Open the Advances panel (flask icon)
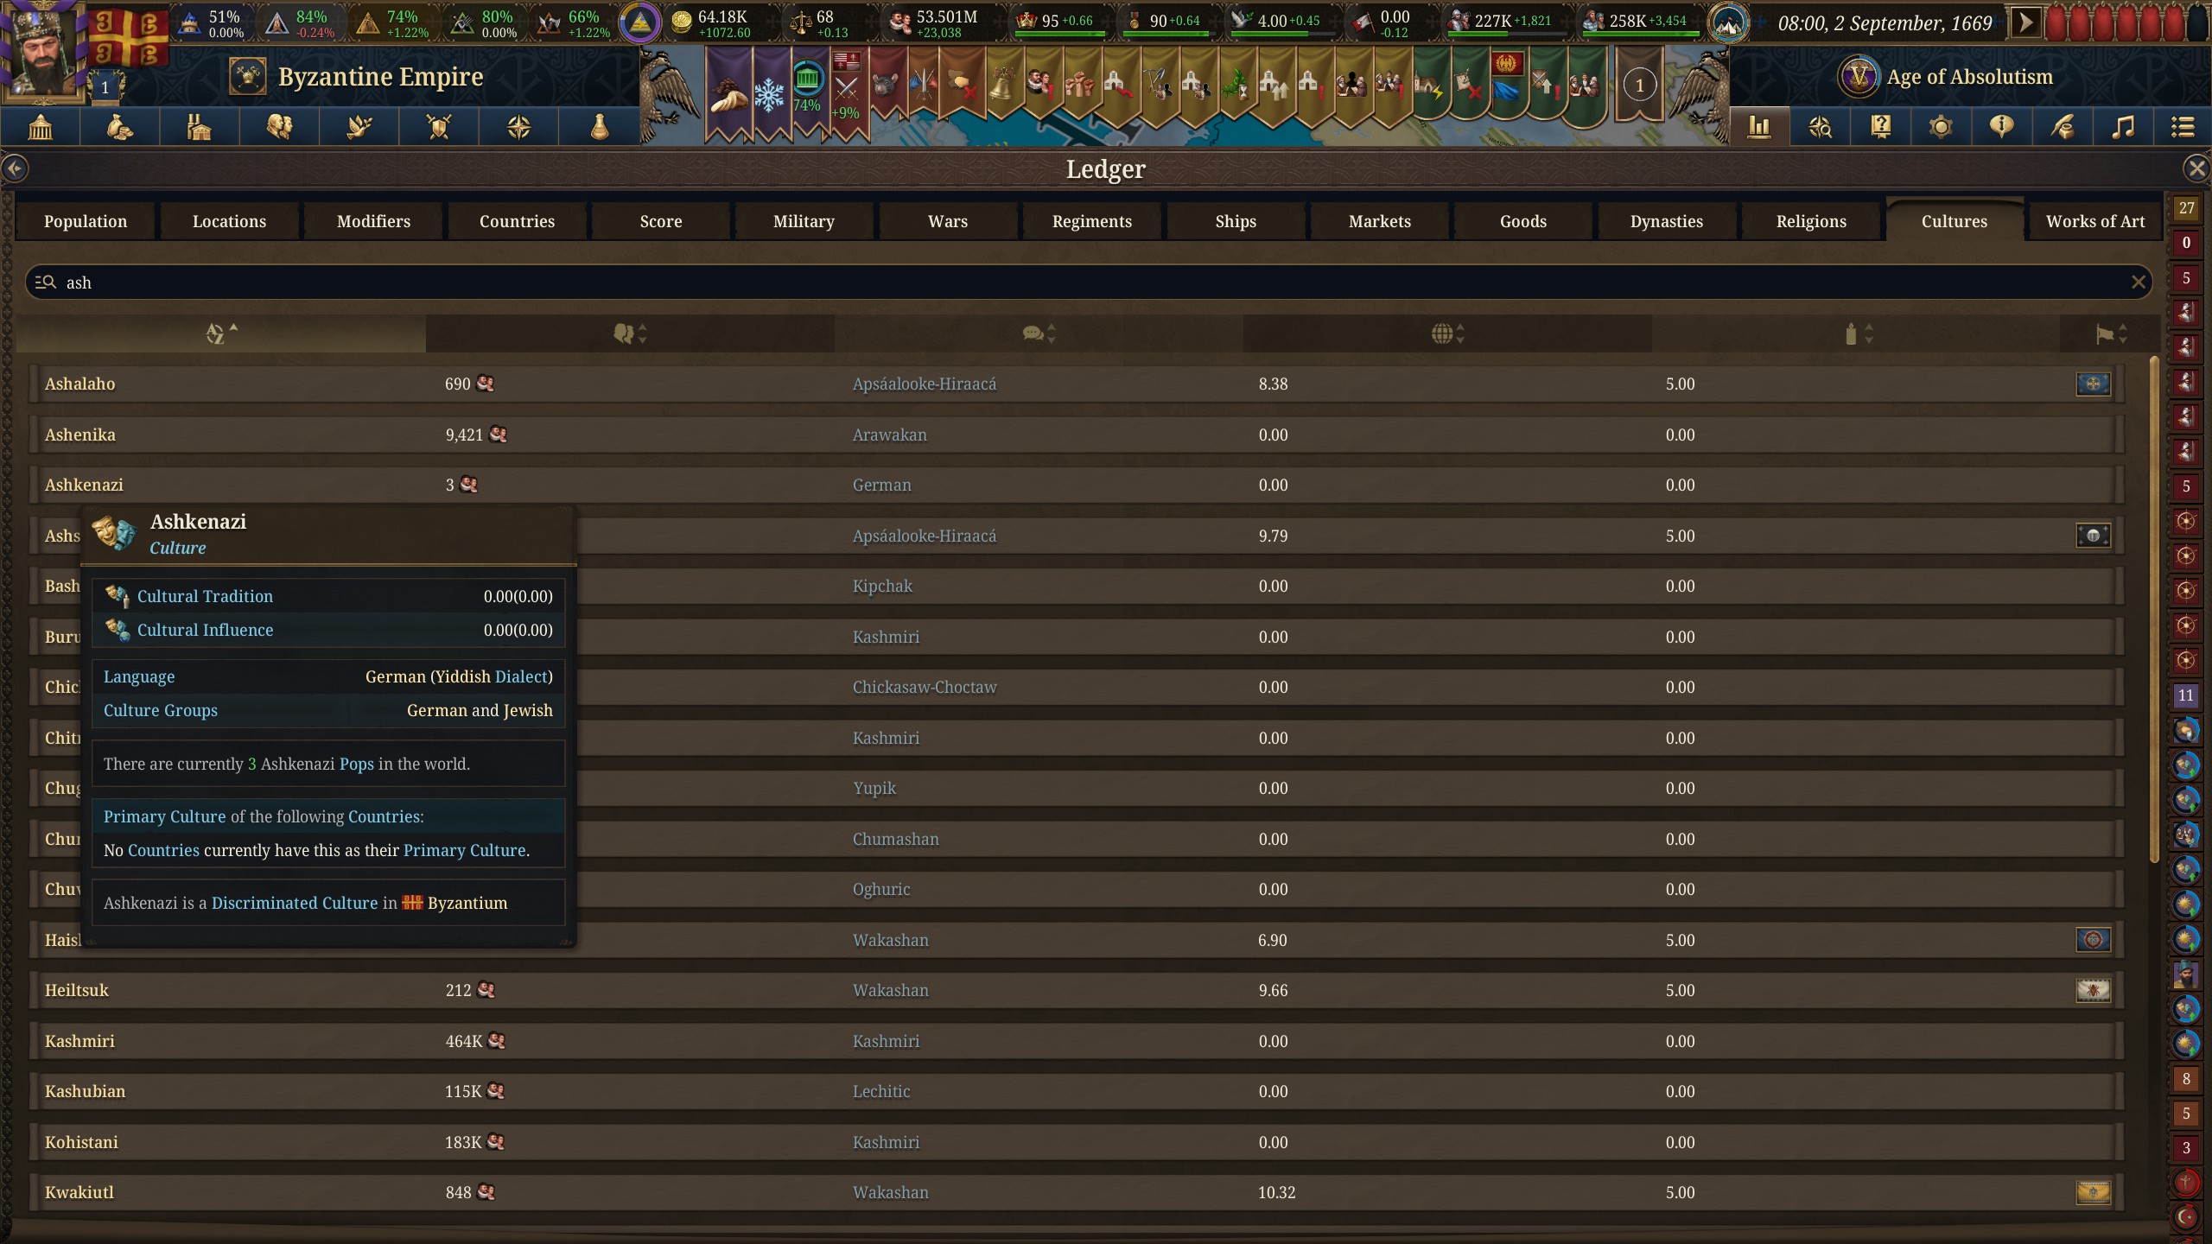This screenshot has width=2212, height=1244. (x=599, y=128)
